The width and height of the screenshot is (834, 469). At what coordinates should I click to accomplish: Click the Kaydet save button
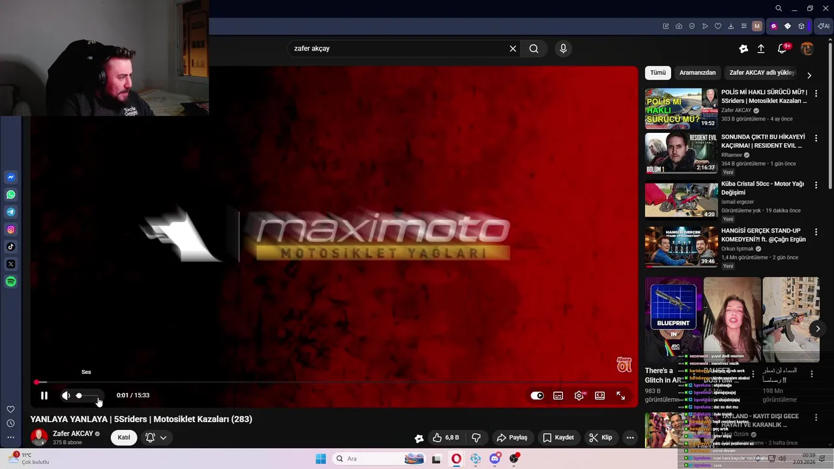coord(558,438)
